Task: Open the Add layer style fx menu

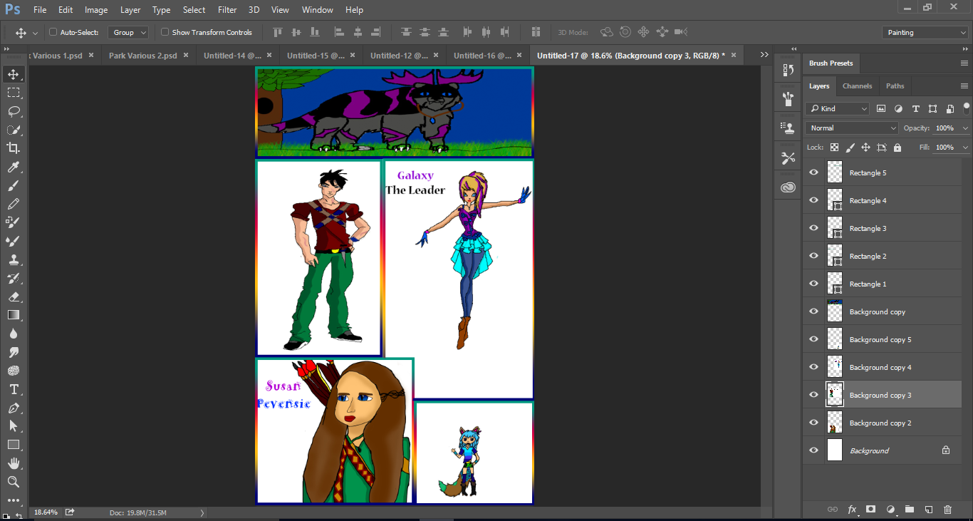Action: 852,510
